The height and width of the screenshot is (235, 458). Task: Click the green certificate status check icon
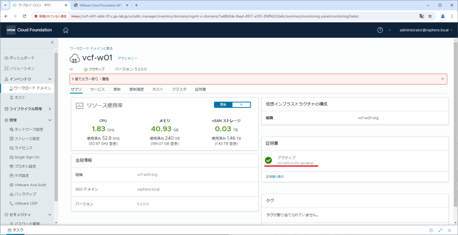click(x=268, y=160)
